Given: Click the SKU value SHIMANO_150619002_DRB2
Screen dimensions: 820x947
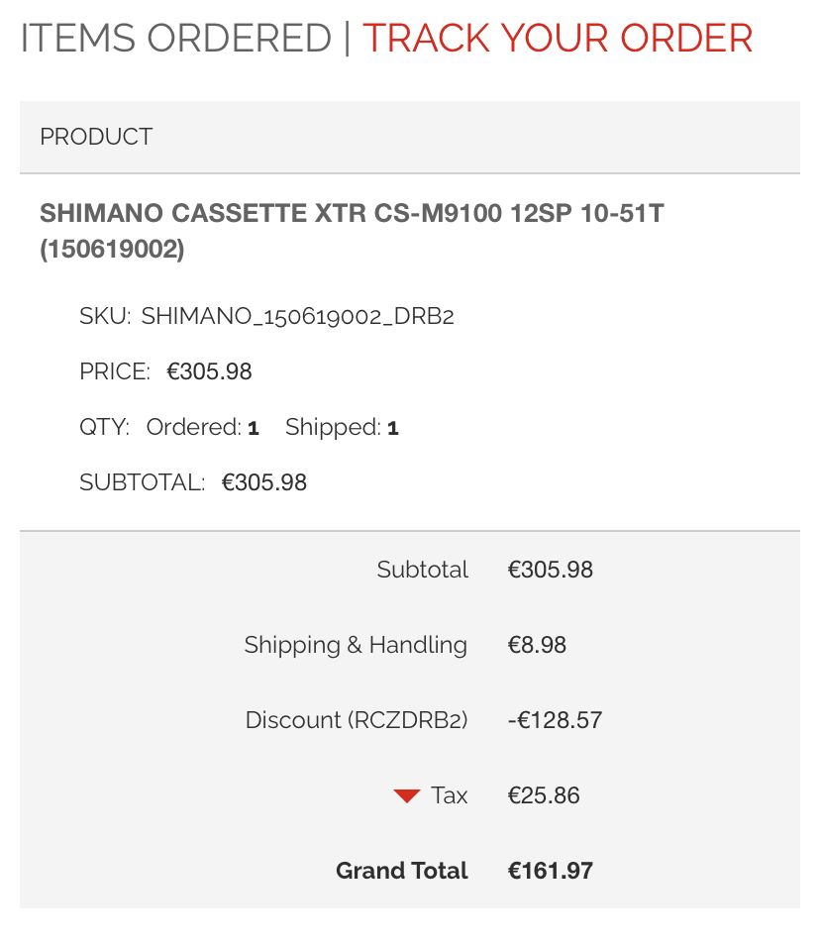Looking at the screenshot, I should point(297,317).
